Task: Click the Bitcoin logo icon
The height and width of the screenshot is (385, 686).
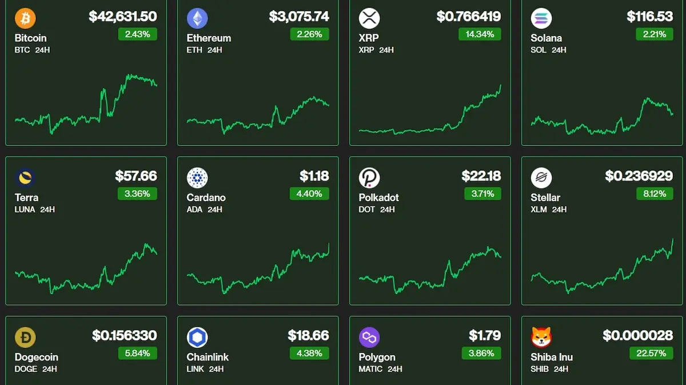Action: [x=25, y=18]
